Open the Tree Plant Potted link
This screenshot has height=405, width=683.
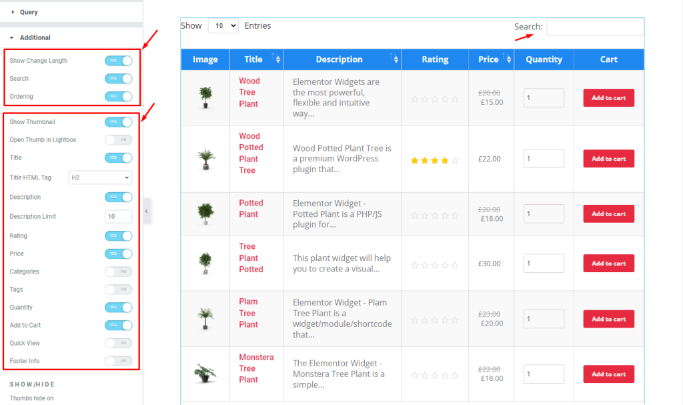[x=251, y=258]
